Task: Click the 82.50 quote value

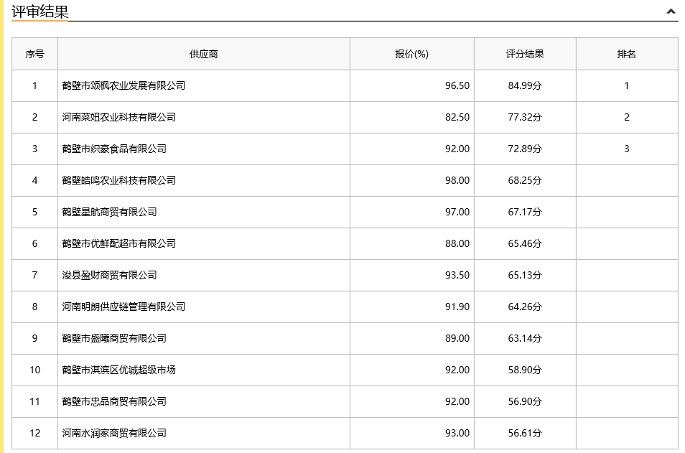Action: 457,117
